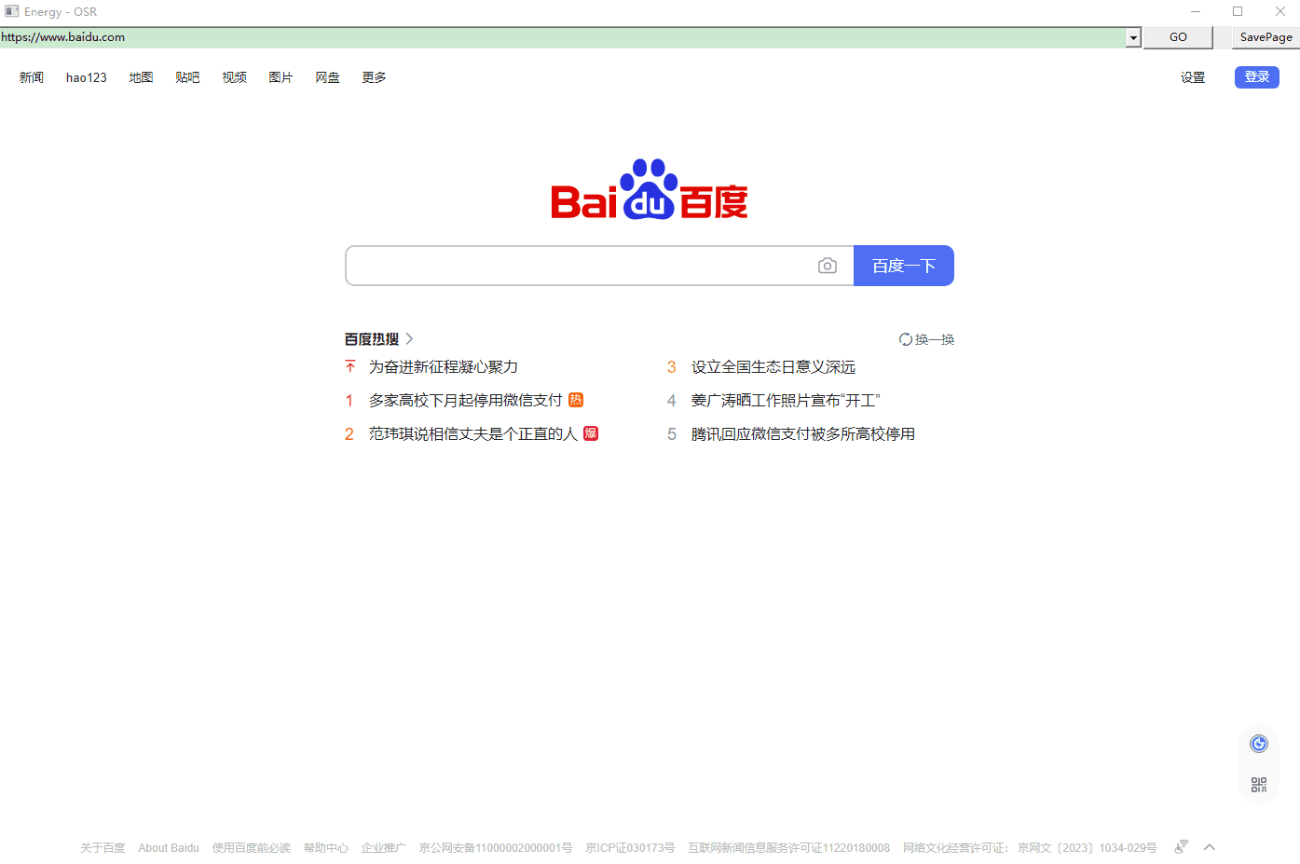
Task: Open the 更多 menu in top navigation
Action: point(374,77)
